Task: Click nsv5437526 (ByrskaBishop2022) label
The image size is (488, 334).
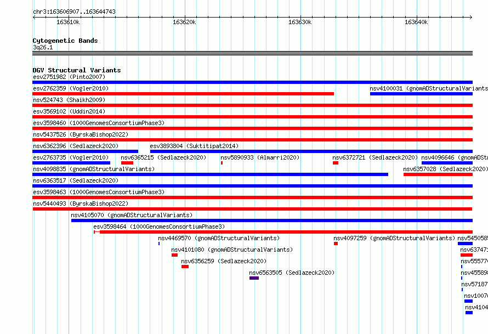Action: tap(81, 134)
